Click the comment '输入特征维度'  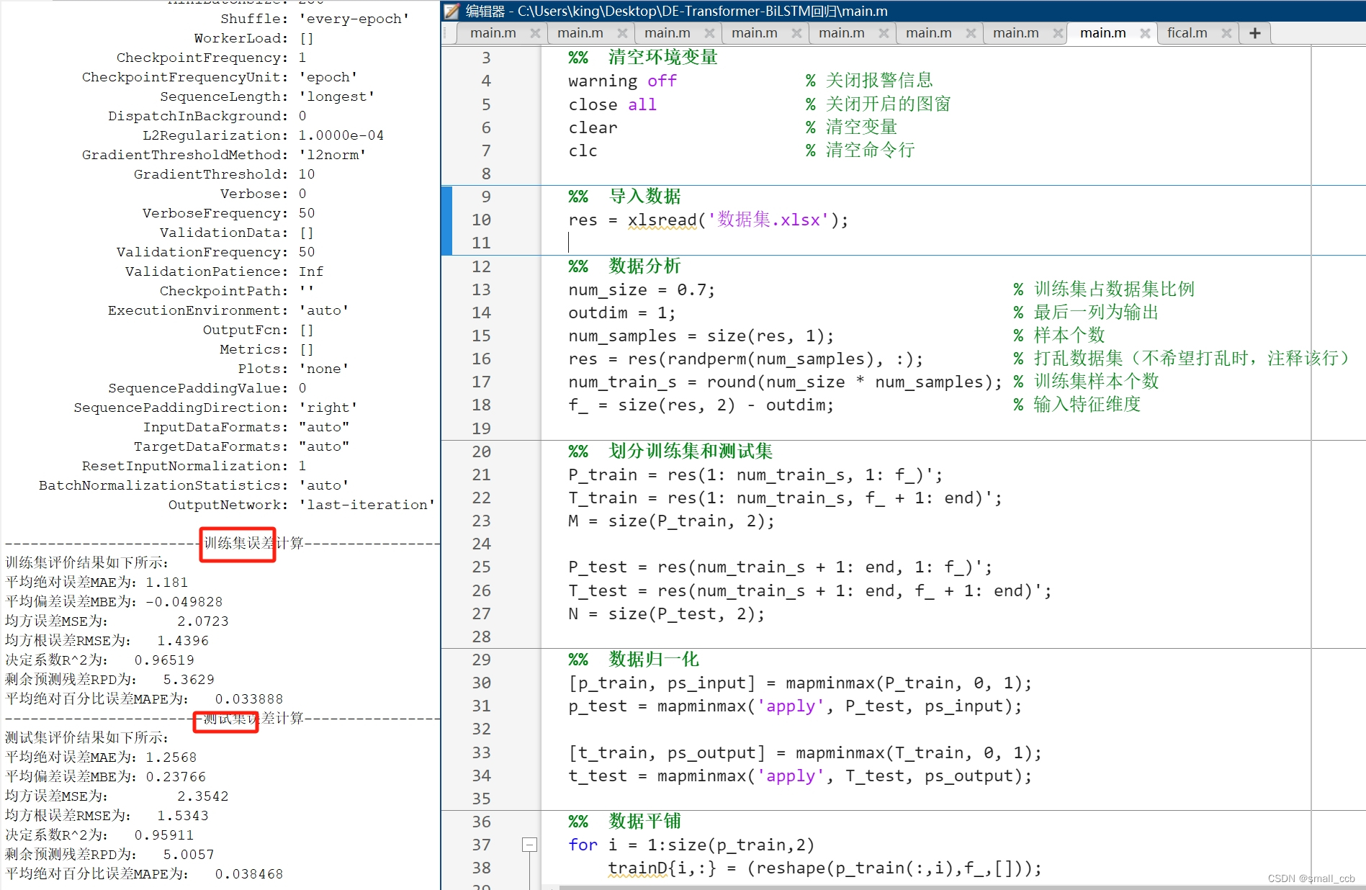[1087, 404]
